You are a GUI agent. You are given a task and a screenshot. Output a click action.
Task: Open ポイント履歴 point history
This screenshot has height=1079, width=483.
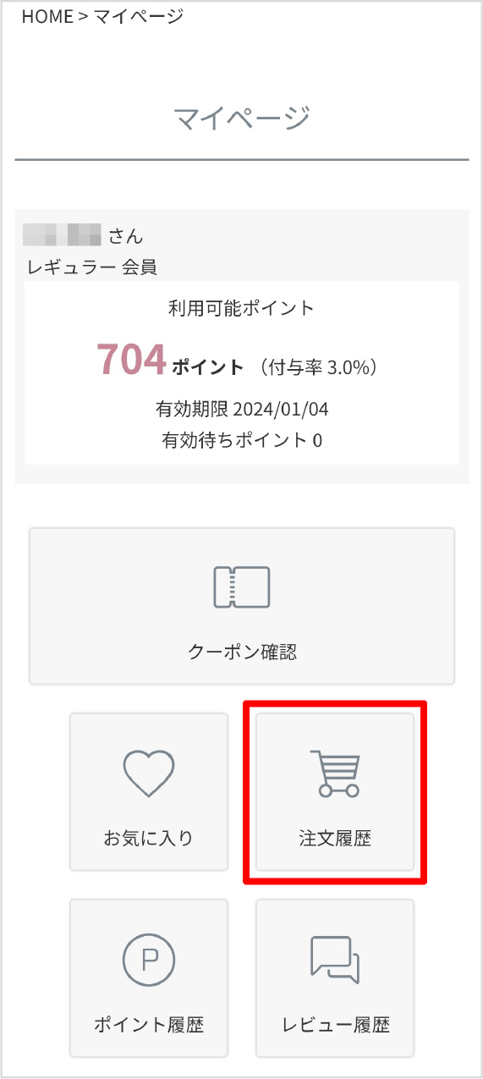click(x=149, y=977)
